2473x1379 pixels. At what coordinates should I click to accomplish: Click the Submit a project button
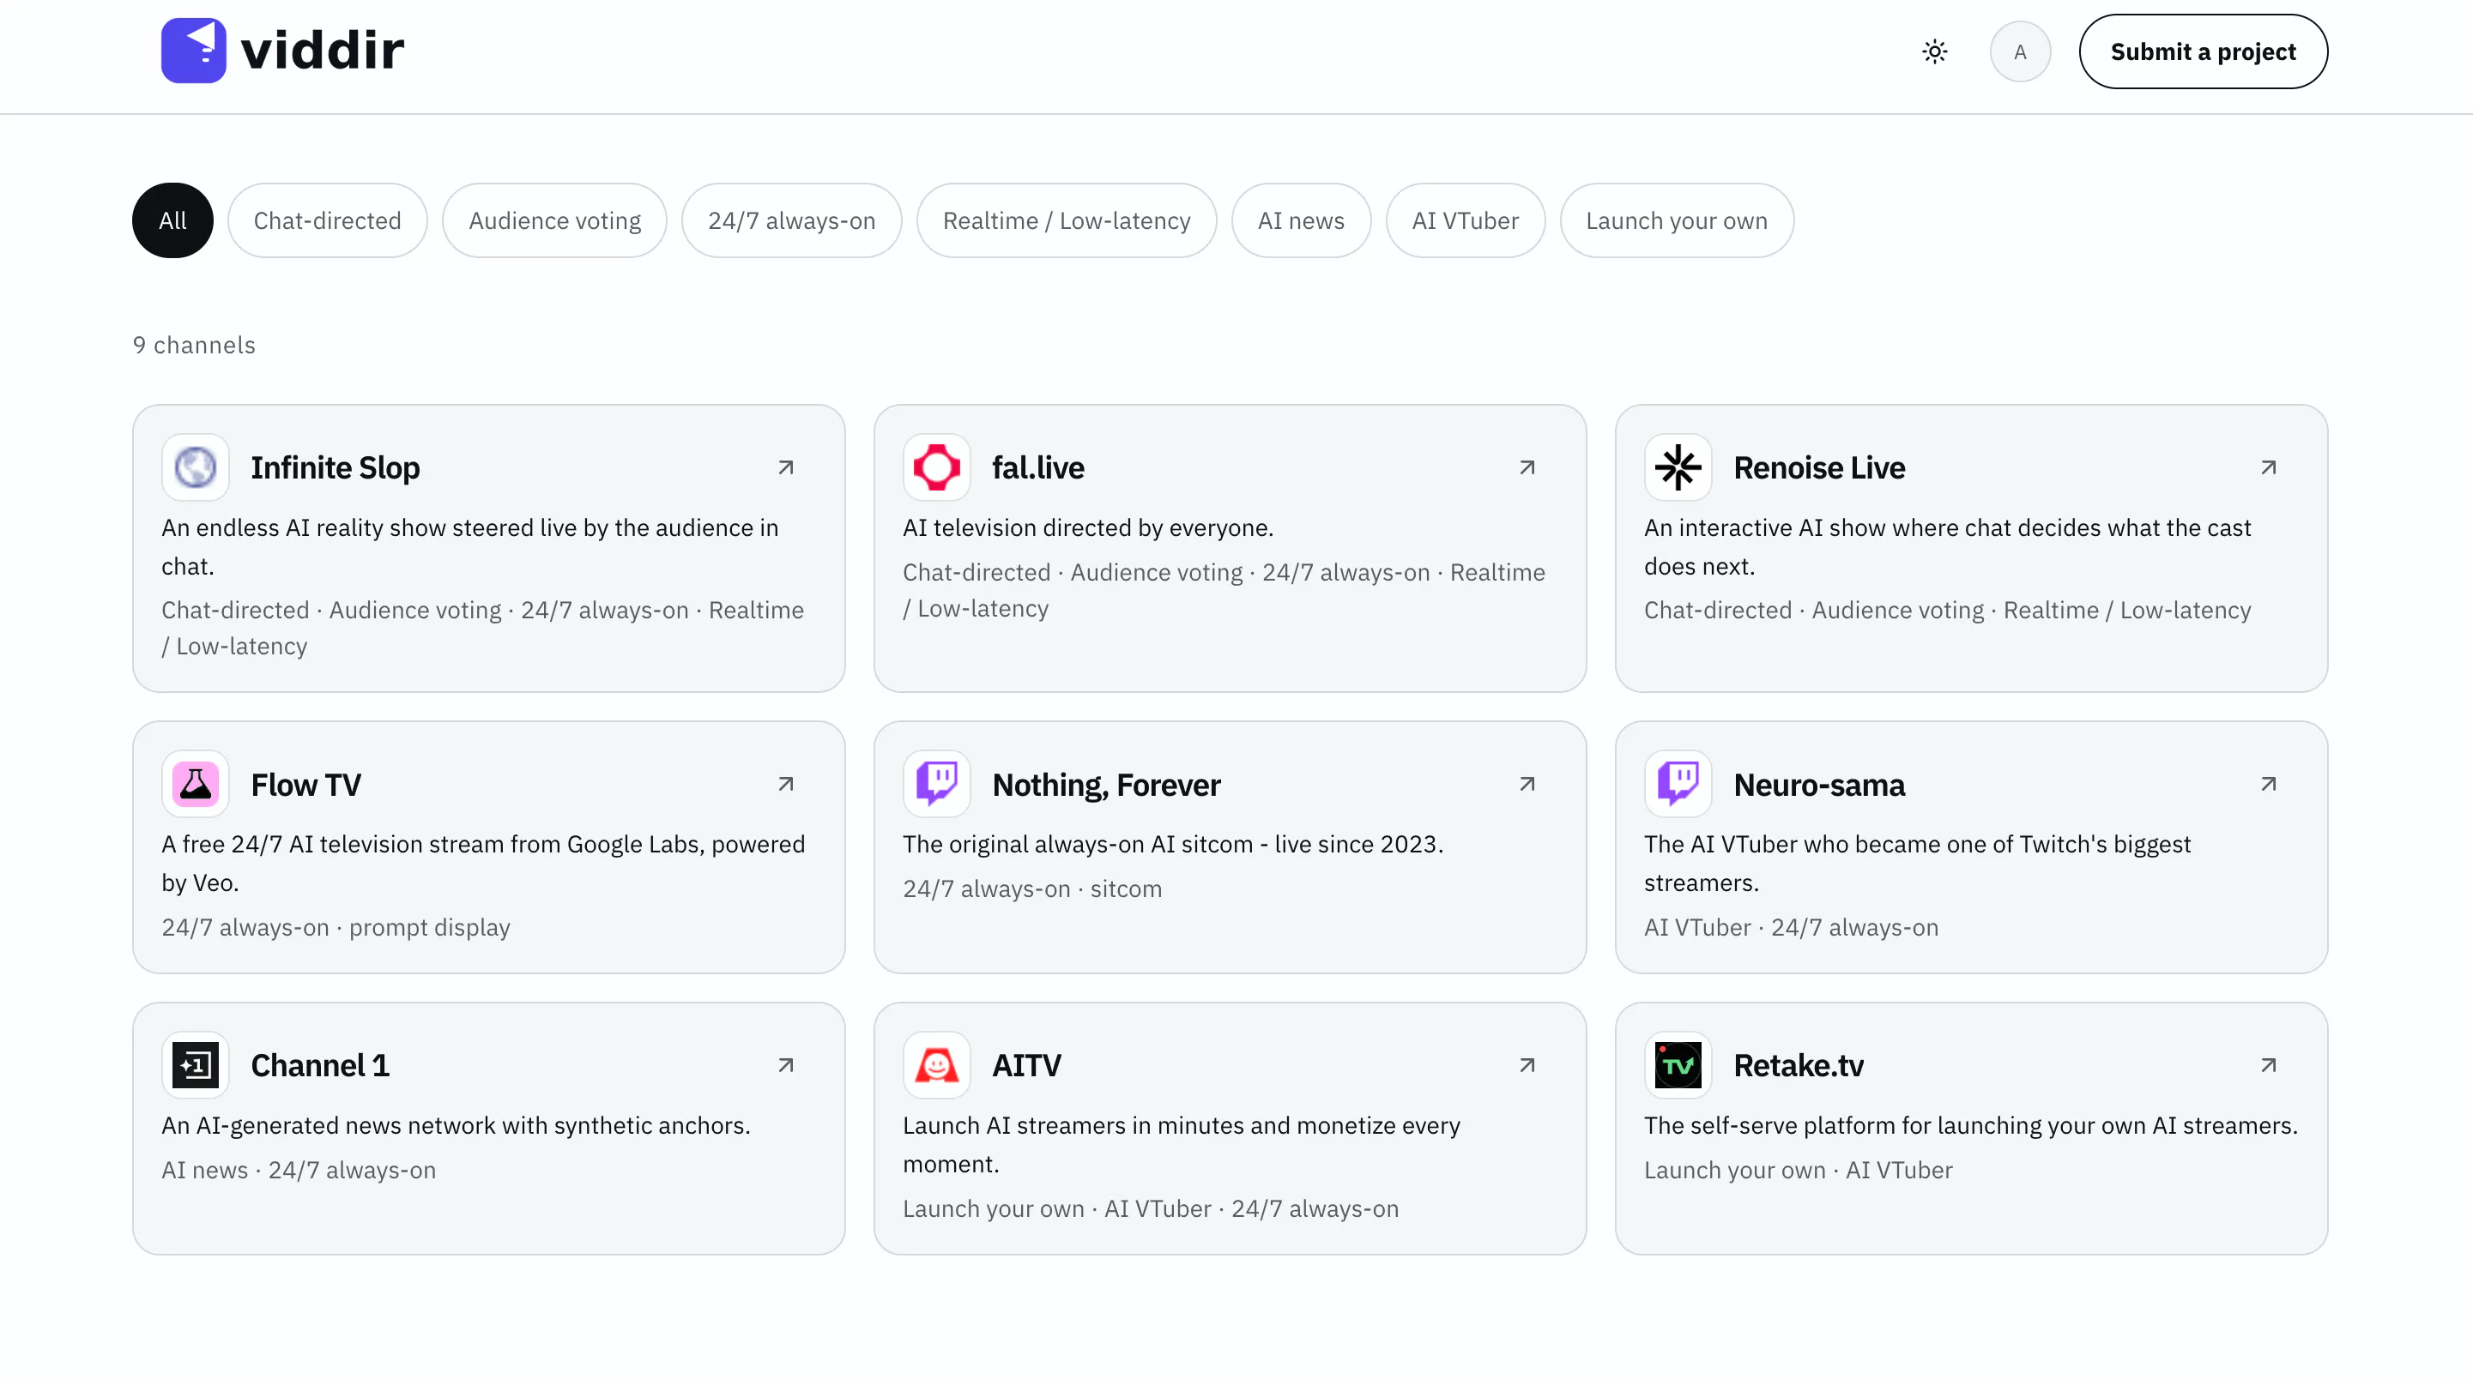2204,51
